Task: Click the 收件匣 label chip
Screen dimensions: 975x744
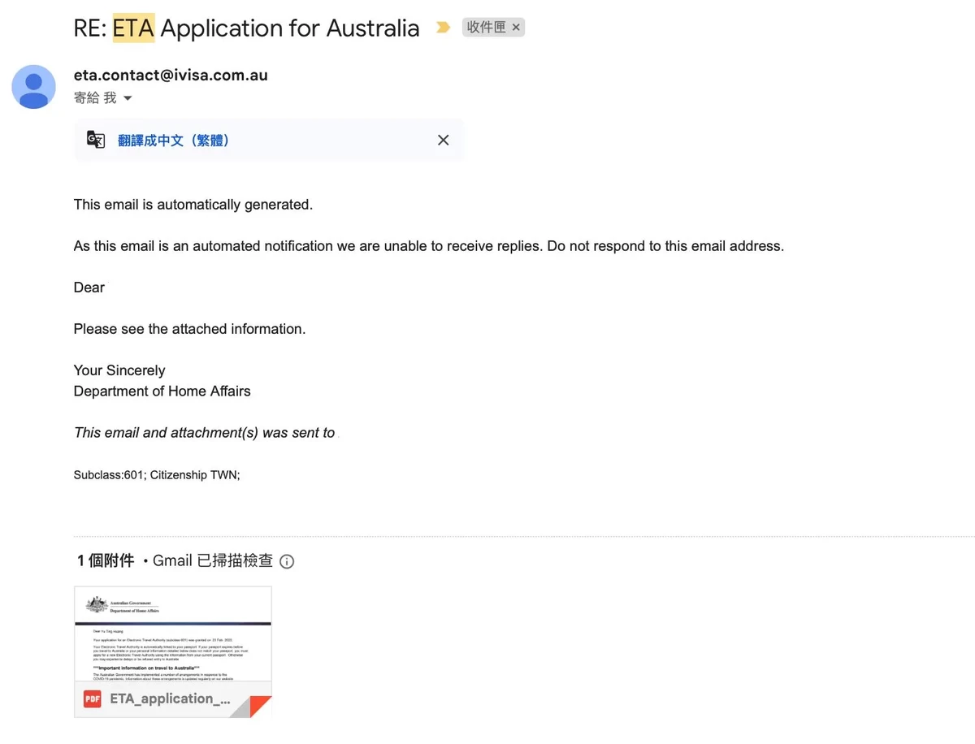Action: [494, 28]
